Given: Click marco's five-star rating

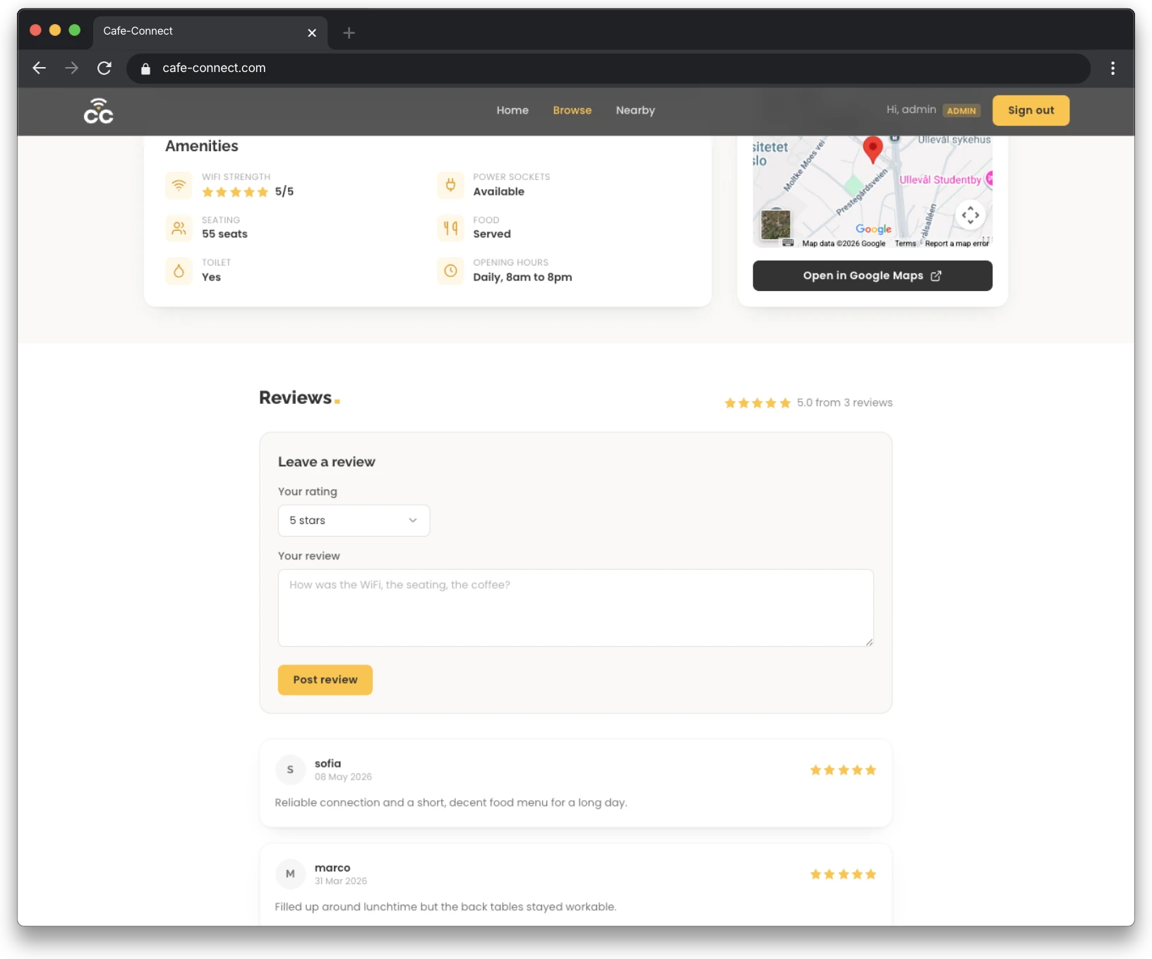Looking at the screenshot, I should tap(843, 874).
